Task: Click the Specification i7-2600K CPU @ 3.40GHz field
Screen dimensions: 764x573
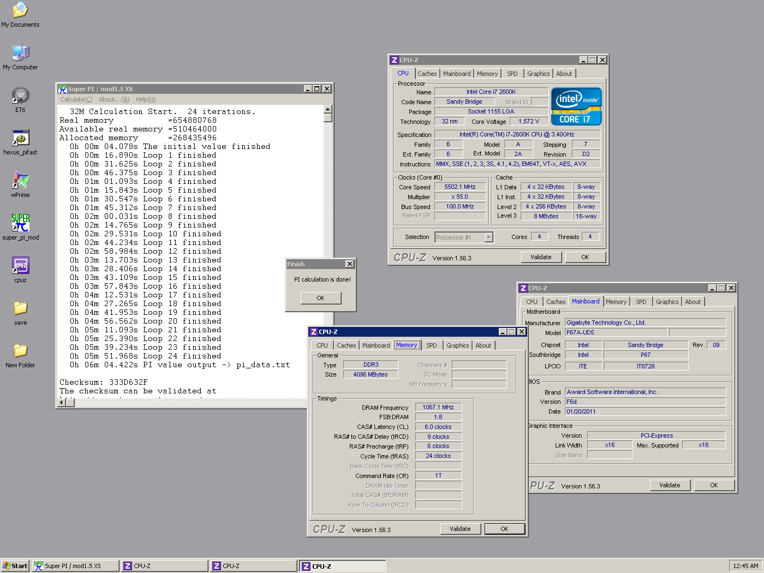Action: [517, 134]
